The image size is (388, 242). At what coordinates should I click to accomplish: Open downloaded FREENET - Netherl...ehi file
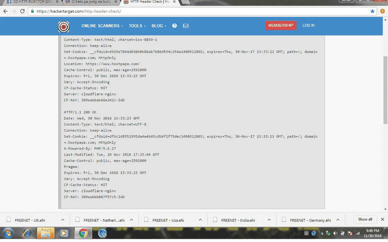pos(103,220)
